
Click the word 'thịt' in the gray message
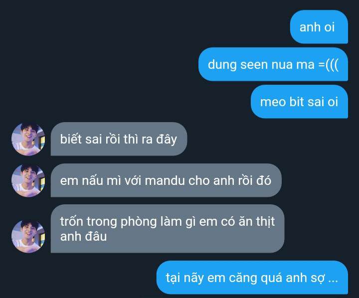coord(265,222)
